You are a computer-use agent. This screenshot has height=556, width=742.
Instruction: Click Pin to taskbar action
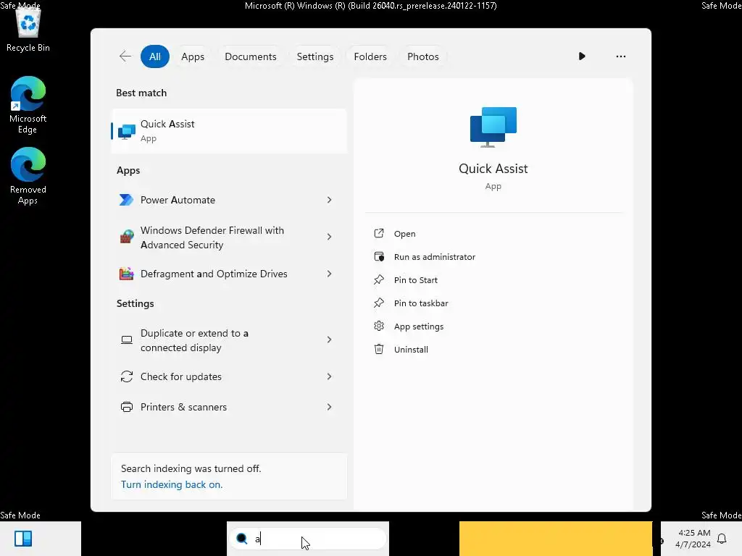pos(421,303)
